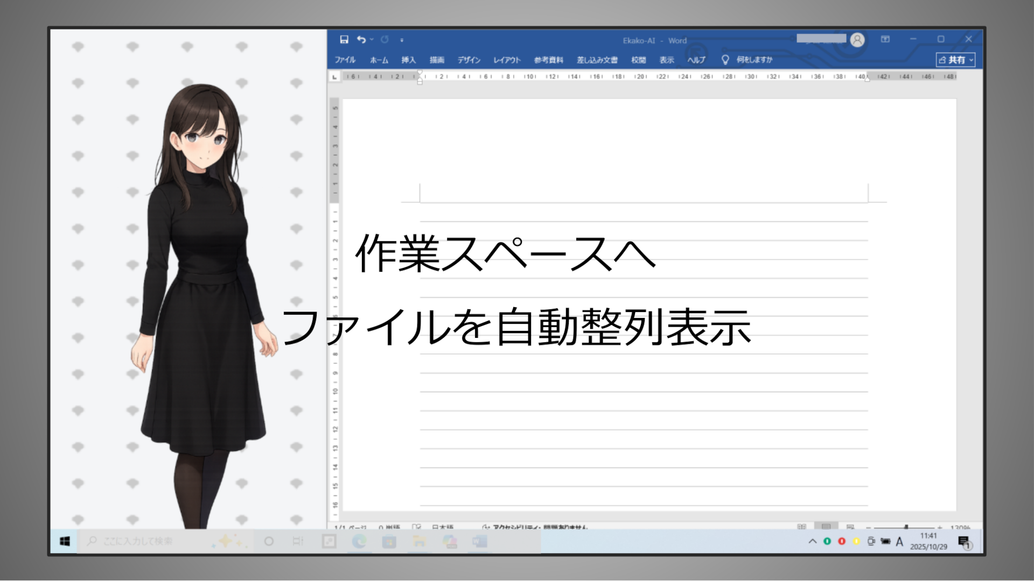Switch to Read Mode view button
The image size is (1034, 581).
pos(801,527)
